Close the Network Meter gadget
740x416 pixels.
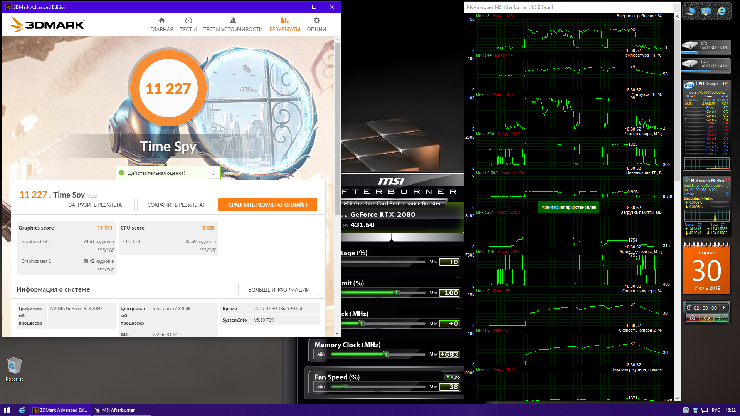pyautogui.click(x=727, y=180)
